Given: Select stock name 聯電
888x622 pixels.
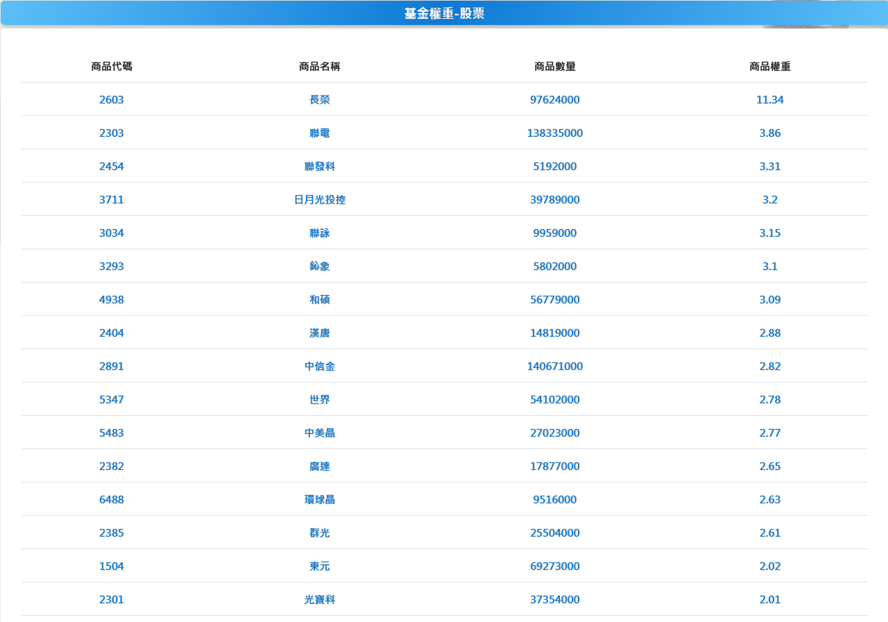Looking at the screenshot, I should pyautogui.click(x=320, y=133).
